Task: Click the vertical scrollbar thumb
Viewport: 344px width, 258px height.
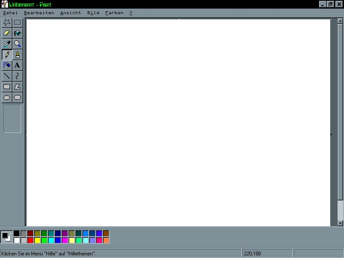Action: click(x=340, y=112)
